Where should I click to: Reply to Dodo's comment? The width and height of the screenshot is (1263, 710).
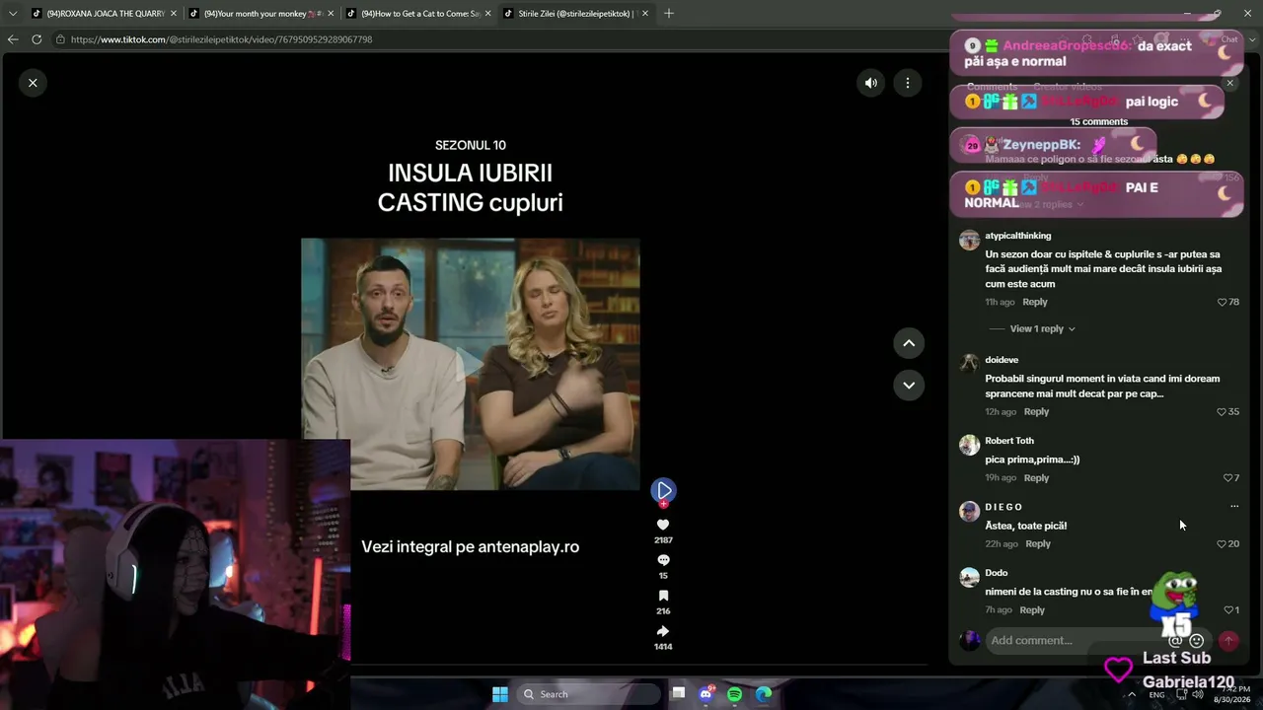tap(1032, 610)
